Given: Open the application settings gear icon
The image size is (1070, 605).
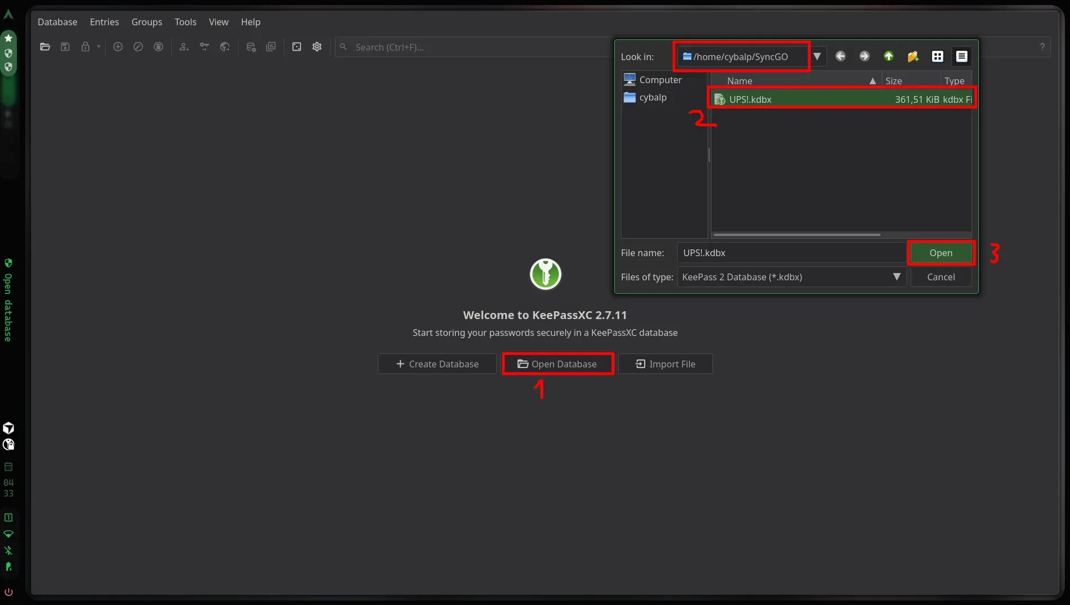Looking at the screenshot, I should [317, 47].
